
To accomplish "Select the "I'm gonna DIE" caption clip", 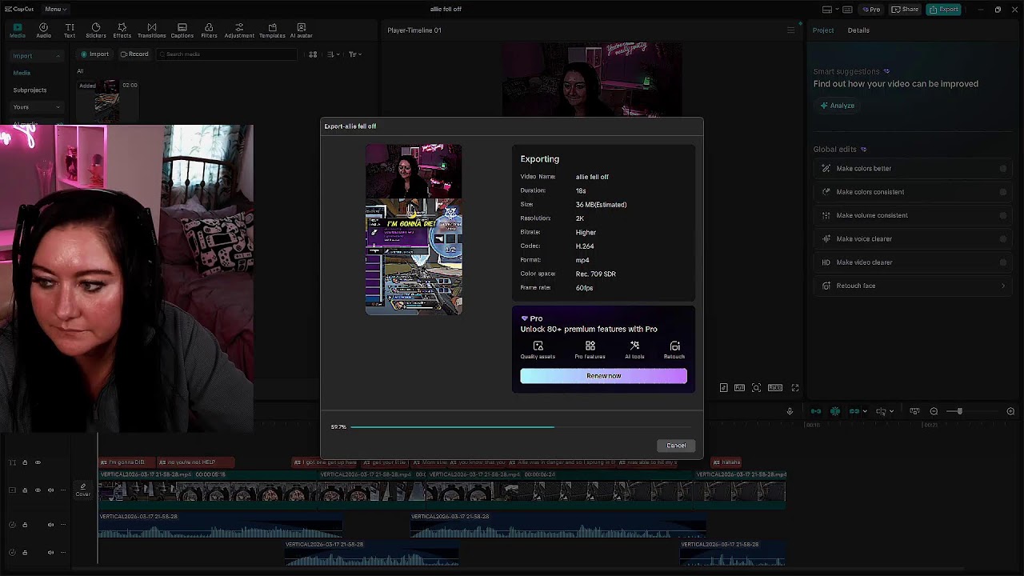I will pos(127,462).
